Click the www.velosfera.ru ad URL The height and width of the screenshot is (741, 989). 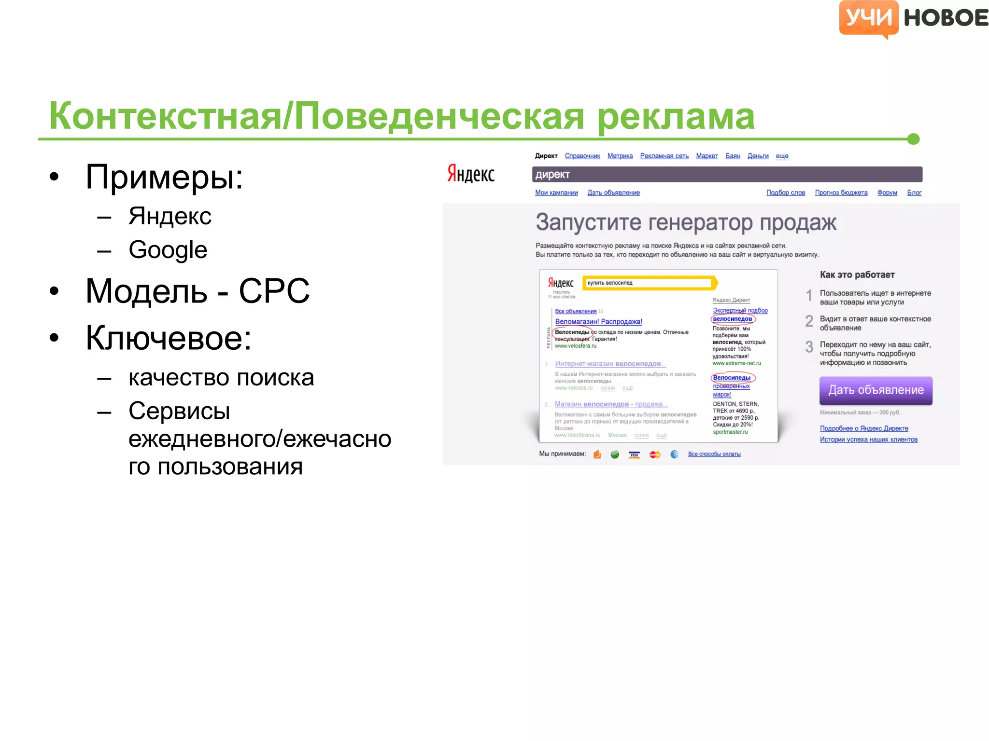(x=576, y=346)
